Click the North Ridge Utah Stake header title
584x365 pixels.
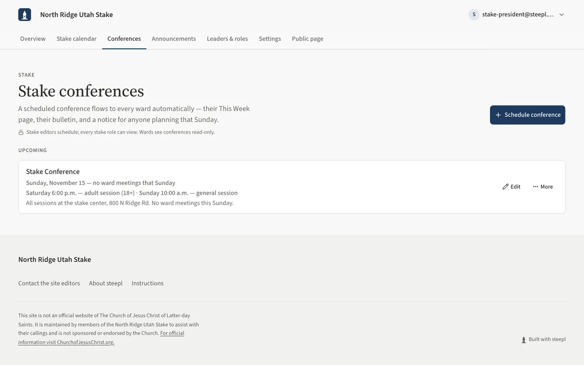[76, 15]
